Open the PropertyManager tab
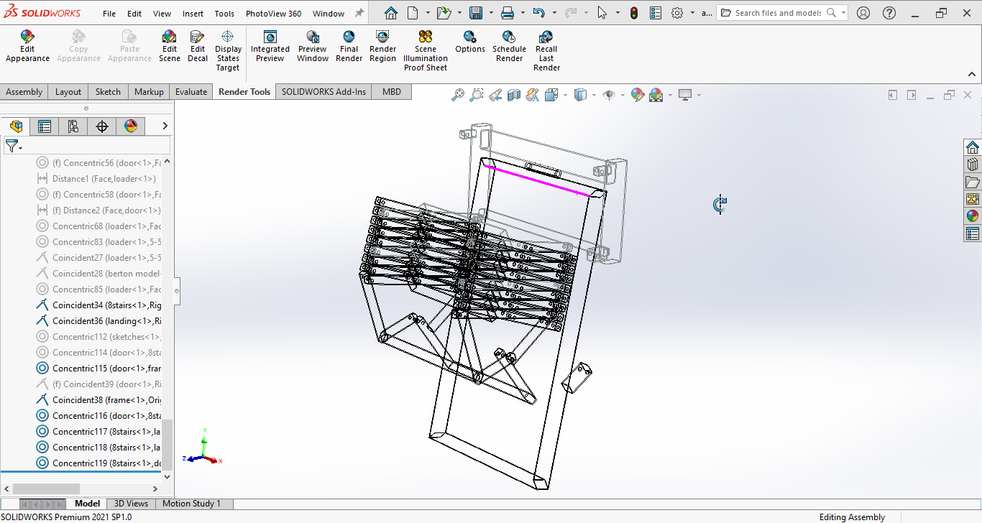The width and height of the screenshot is (982, 523). (x=45, y=126)
